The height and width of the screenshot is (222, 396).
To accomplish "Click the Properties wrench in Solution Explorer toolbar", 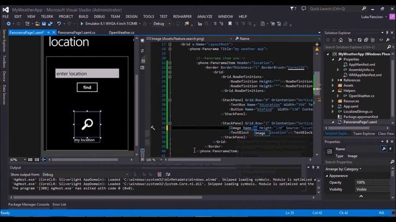I will (x=388, y=40).
